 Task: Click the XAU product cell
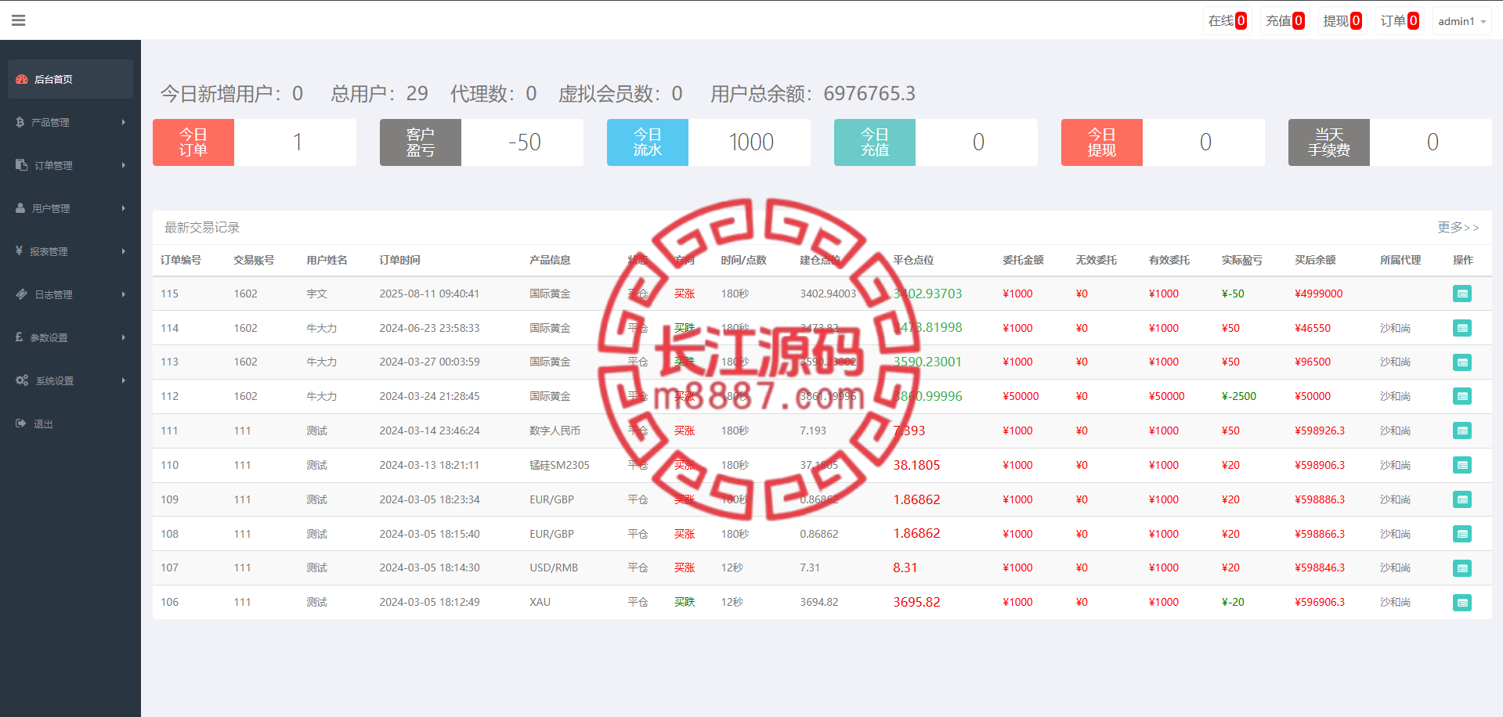tap(540, 602)
